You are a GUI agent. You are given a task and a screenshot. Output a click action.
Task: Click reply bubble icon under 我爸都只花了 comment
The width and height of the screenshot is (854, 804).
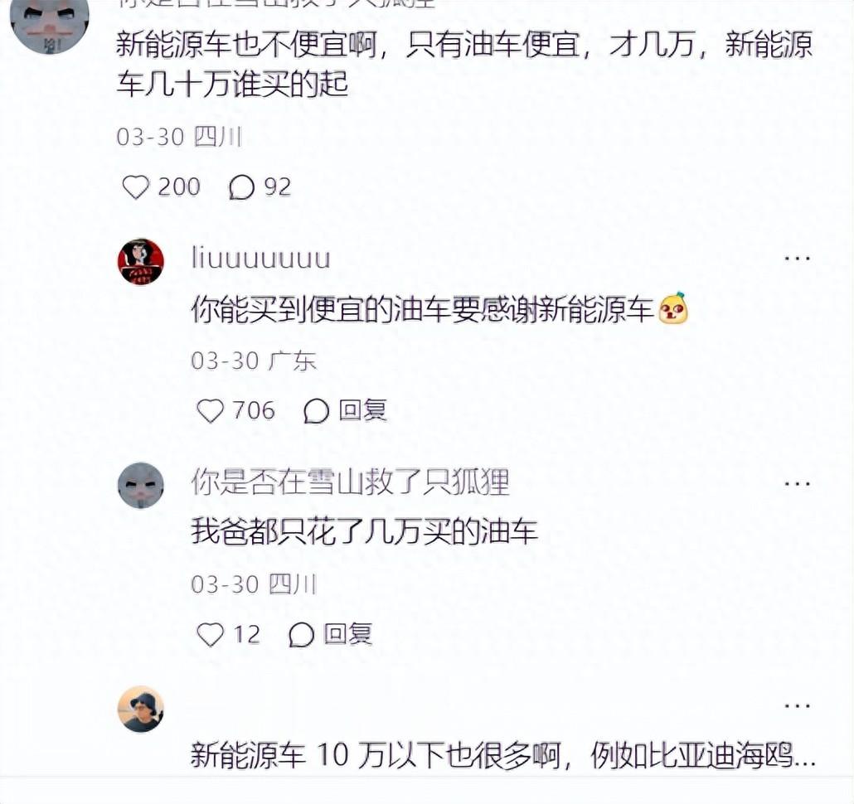(301, 635)
